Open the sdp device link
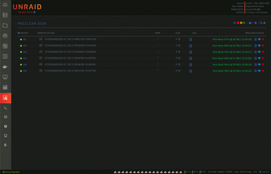Screen dimensions: 271x174 (25, 65)
